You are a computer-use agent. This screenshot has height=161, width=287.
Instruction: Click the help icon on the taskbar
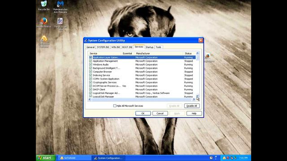(211, 158)
